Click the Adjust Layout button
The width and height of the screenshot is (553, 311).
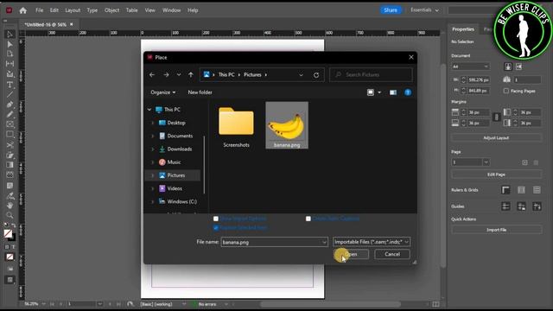[x=496, y=138]
